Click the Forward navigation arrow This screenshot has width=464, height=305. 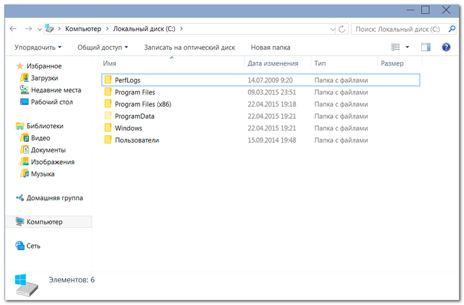28,28
